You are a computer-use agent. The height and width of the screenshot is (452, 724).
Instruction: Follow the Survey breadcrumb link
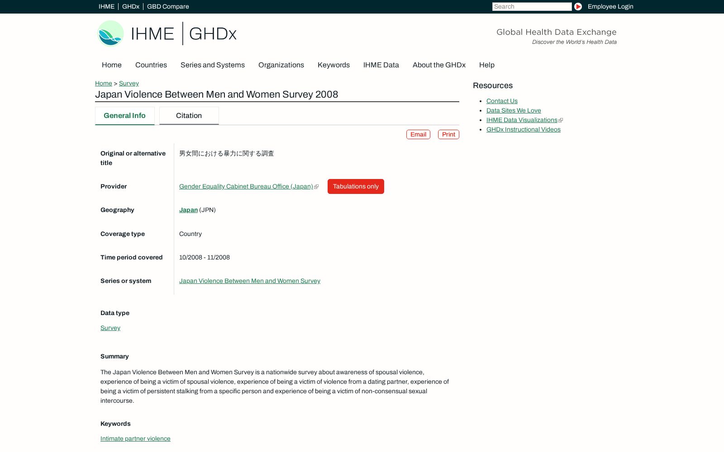(129, 83)
